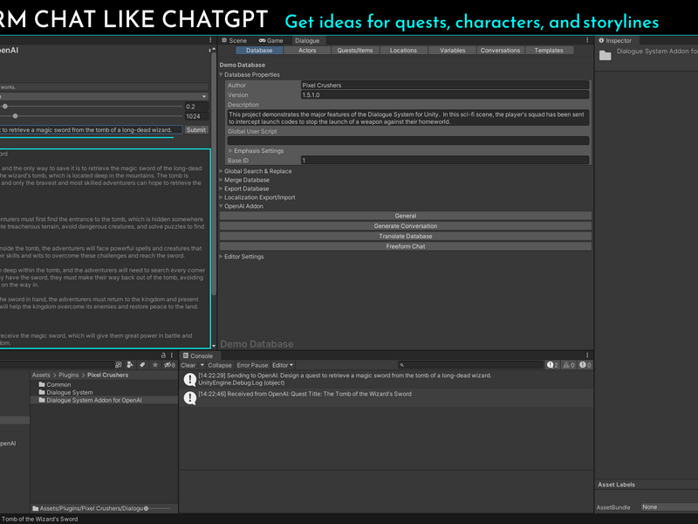Click the Base ID field
The image size is (698, 524).
click(x=445, y=161)
